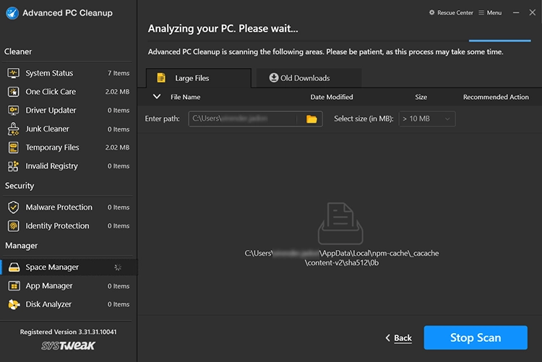The image size is (542, 362).
Task: Select the Large Files tab
Action: tap(192, 78)
